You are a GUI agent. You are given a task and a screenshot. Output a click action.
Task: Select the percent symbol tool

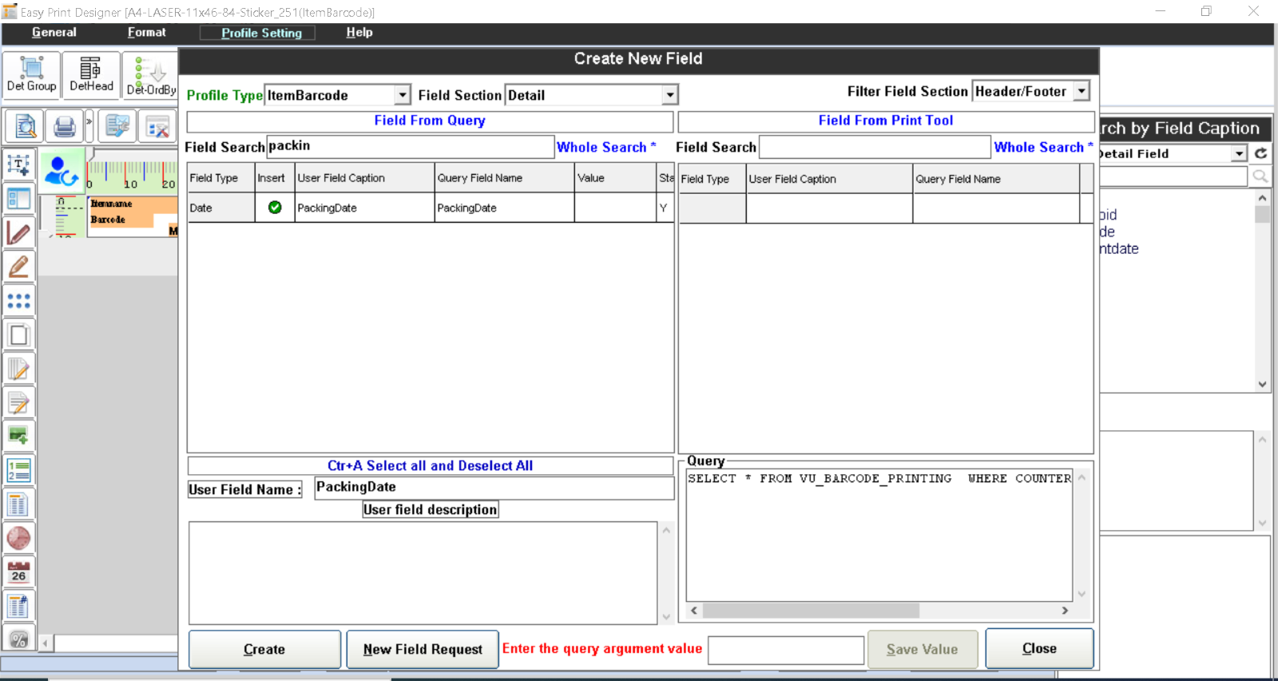click(x=18, y=639)
